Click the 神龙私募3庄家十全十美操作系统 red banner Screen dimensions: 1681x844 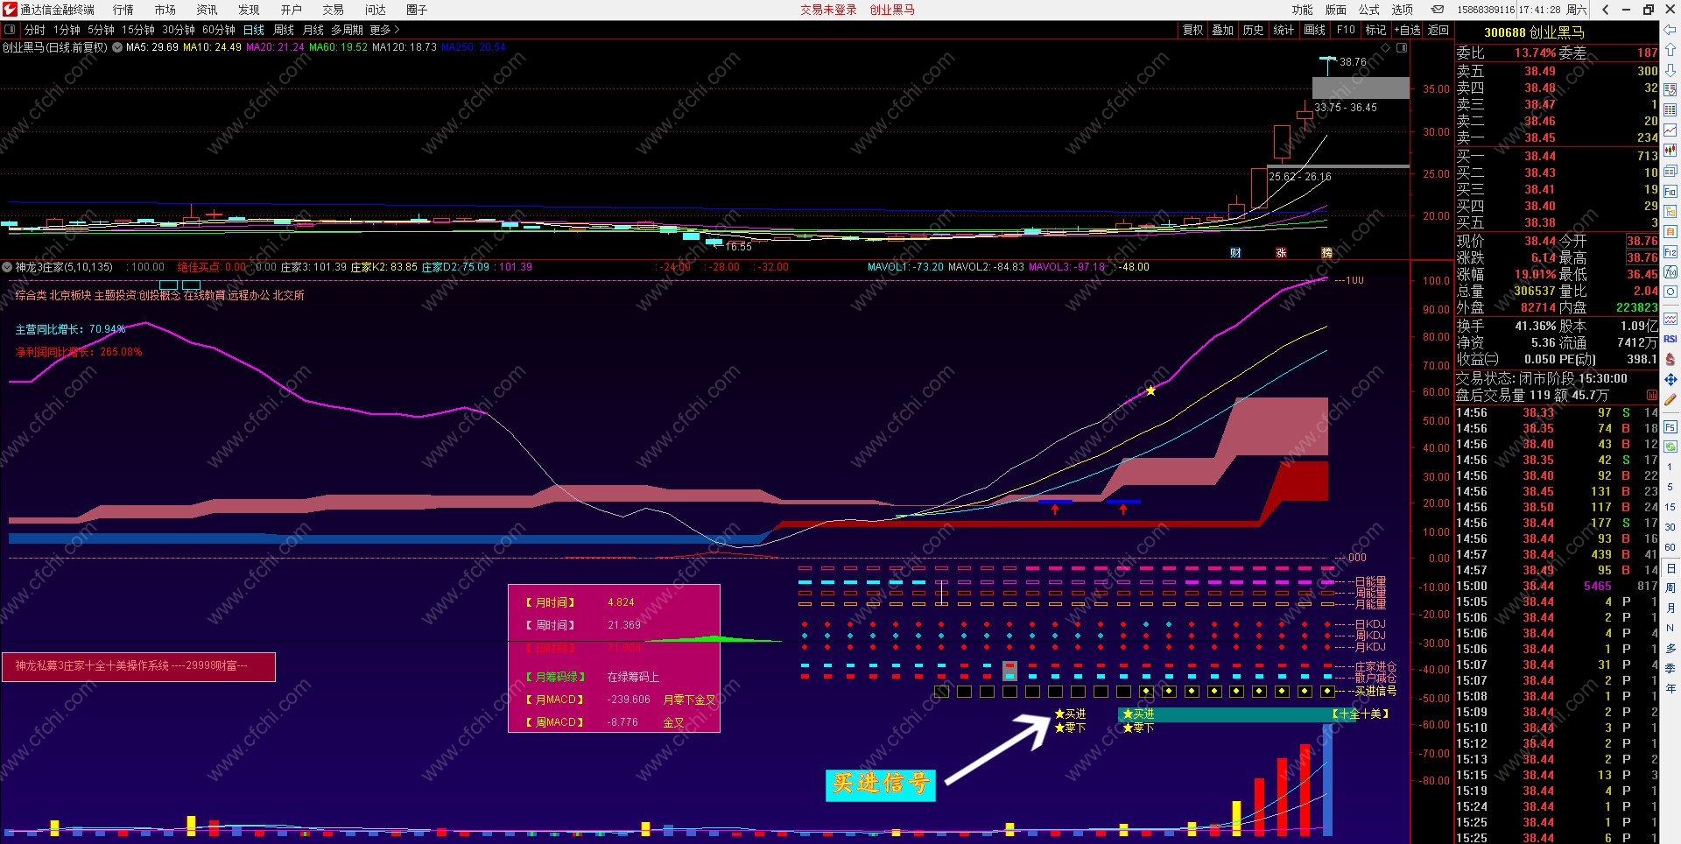point(138,666)
